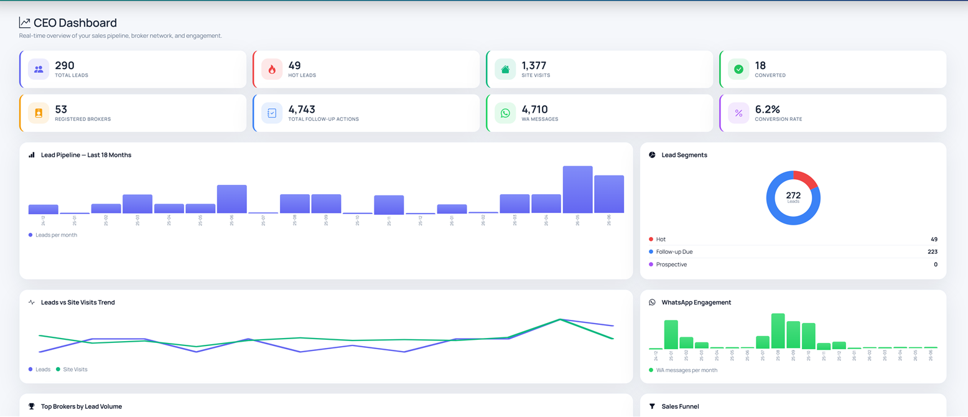Click the Total Follow-up Actions checklist icon
Screen dimensions: 968x417
pyautogui.click(x=272, y=113)
